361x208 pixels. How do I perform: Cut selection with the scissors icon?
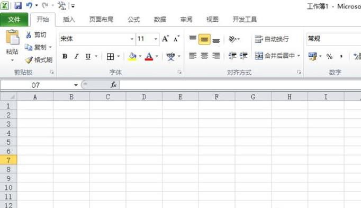[x=29, y=35]
